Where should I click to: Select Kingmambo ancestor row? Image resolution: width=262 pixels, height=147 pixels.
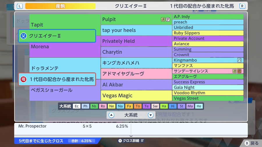(x=208, y=60)
